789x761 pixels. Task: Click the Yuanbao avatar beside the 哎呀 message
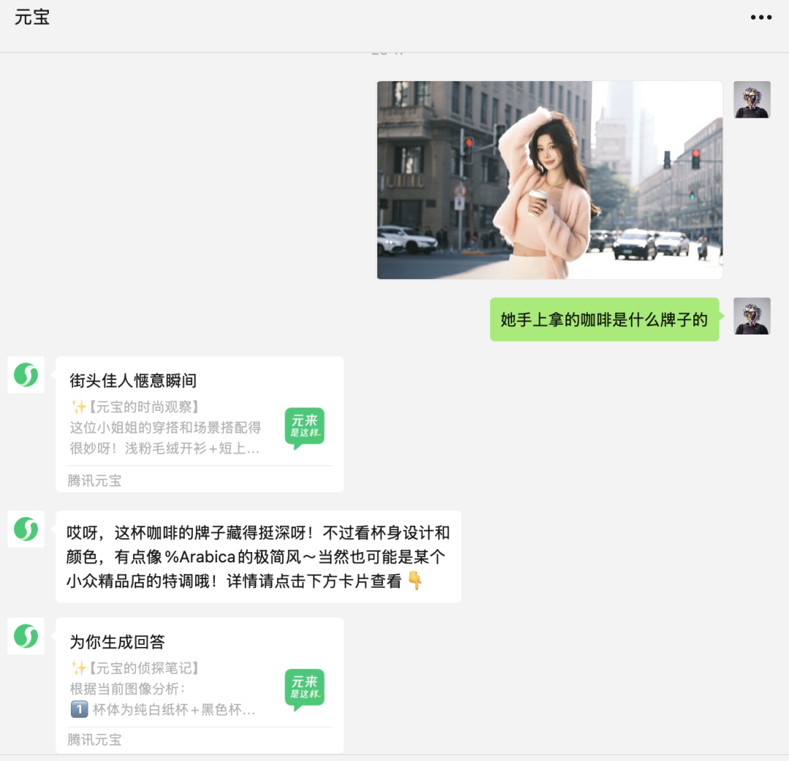(x=26, y=529)
